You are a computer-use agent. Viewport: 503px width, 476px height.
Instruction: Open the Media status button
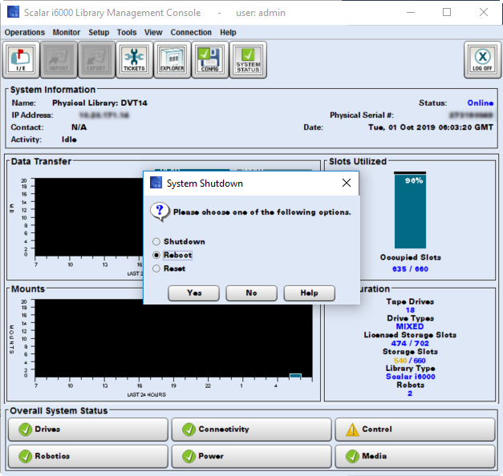[415, 456]
